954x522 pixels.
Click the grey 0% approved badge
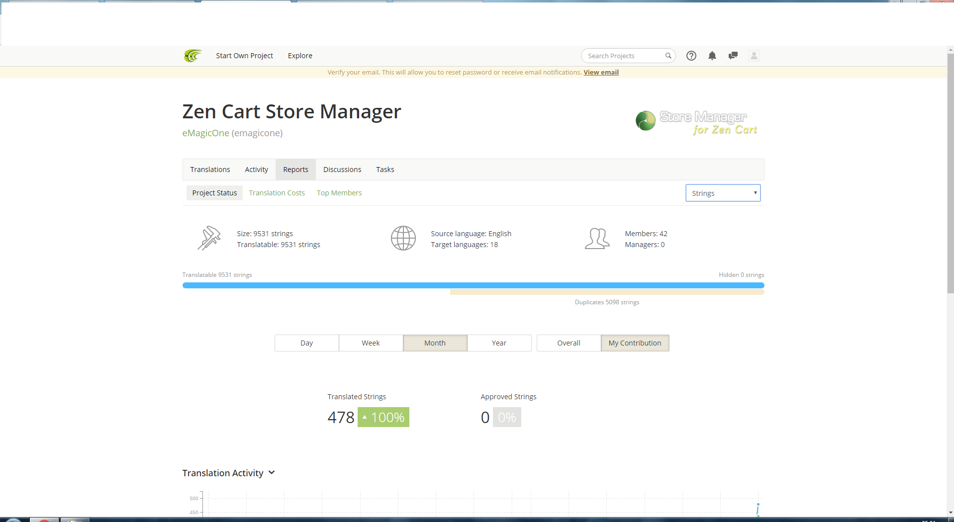(x=507, y=417)
